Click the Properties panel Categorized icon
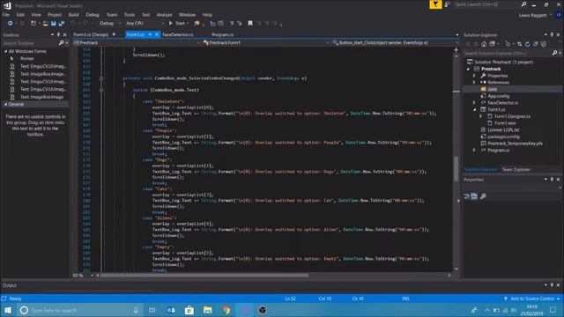This screenshot has height=317, width=564. tap(467, 196)
